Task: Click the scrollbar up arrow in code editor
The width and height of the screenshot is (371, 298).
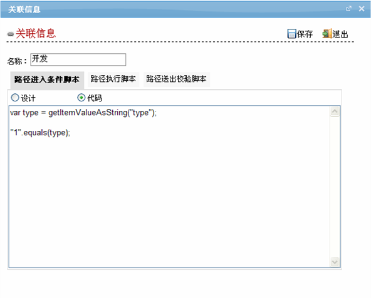Action: pyautogui.click(x=335, y=111)
